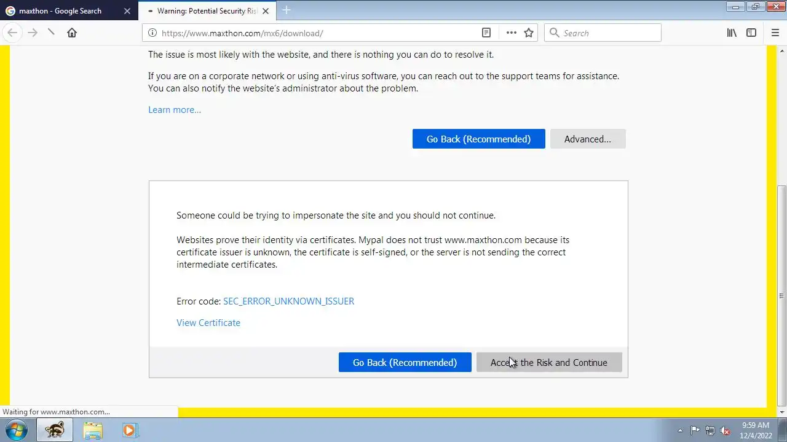
Task: Open the View Certificate link
Action: tap(208, 323)
